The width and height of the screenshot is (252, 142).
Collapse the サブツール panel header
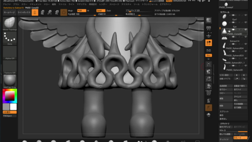225,12
